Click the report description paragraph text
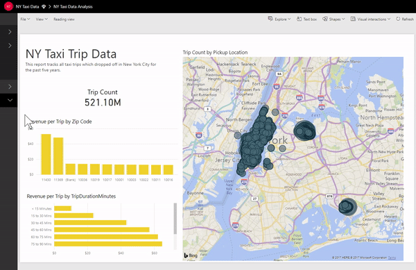Screen dimensions: 416x270 click(x=91, y=67)
